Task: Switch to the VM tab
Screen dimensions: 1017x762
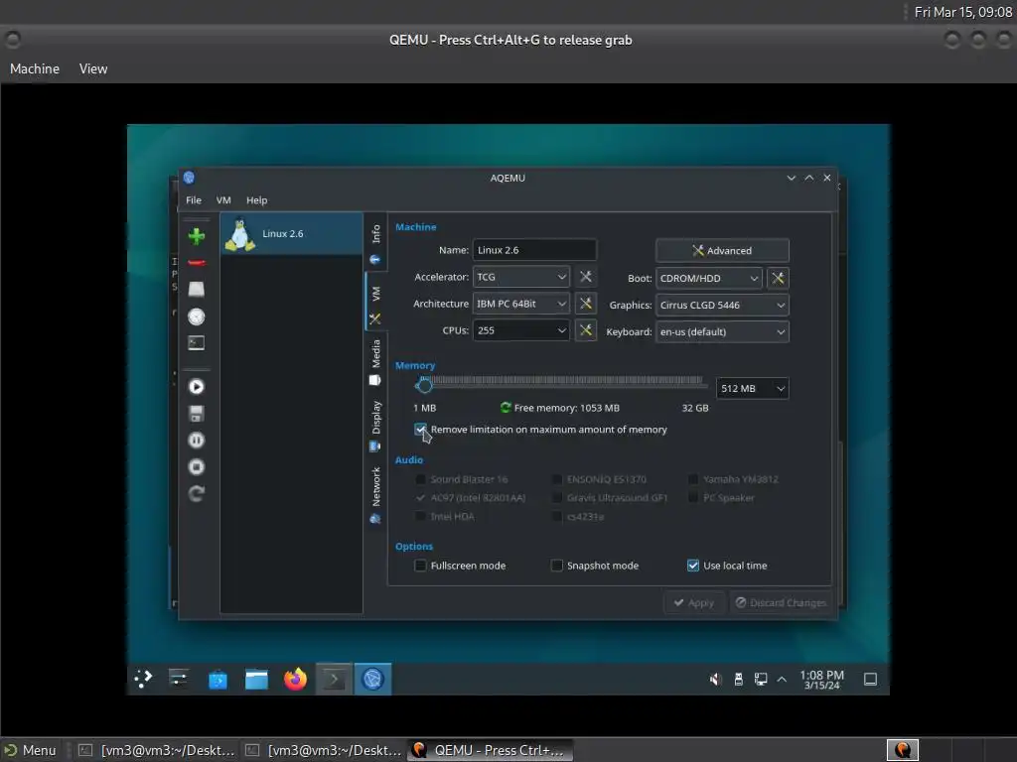Action: (x=375, y=303)
